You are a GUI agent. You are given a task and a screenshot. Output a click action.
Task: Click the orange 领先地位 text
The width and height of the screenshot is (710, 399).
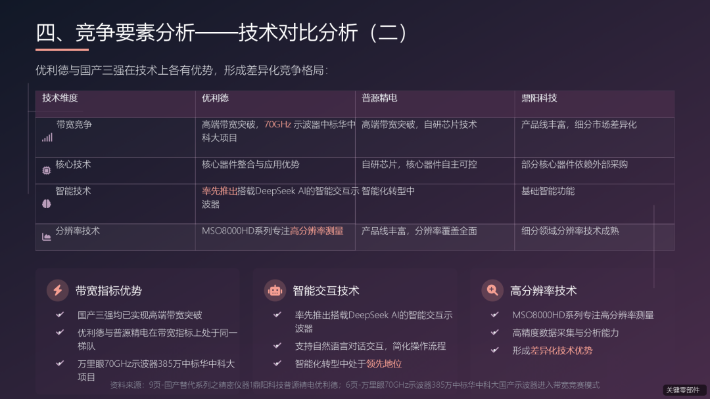tap(384, 364)
